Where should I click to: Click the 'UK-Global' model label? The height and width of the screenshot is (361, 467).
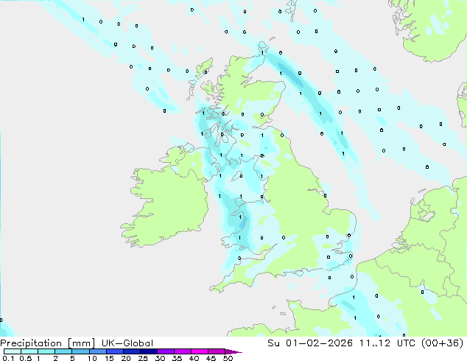point(127,343)
